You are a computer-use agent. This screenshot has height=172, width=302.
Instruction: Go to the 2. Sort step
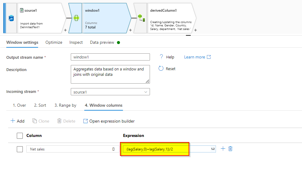tap(40, 105)
